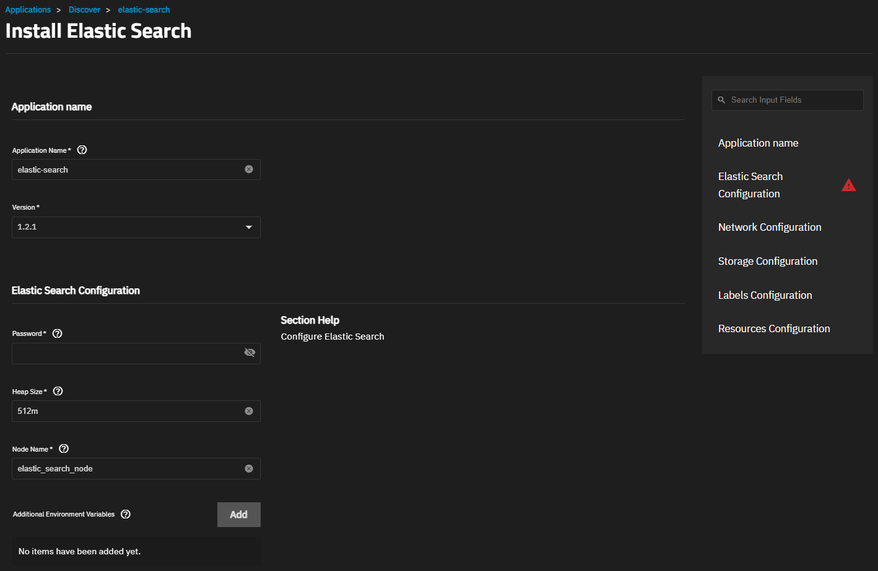Image resolution: width=878 pixels, height=571 pixels.
Task: Jump to Storage Configuration section
Action: [x=768, y=261]
